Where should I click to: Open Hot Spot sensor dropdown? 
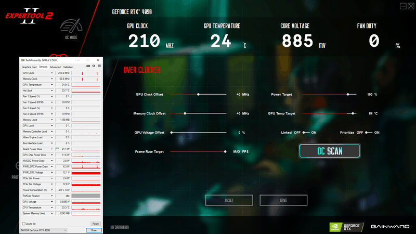pos(51,90)
